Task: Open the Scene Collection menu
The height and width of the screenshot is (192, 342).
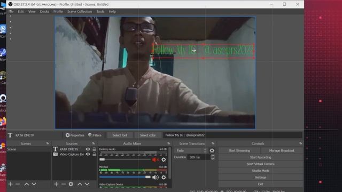Action: pyautogui.click(x=80, y=11)
